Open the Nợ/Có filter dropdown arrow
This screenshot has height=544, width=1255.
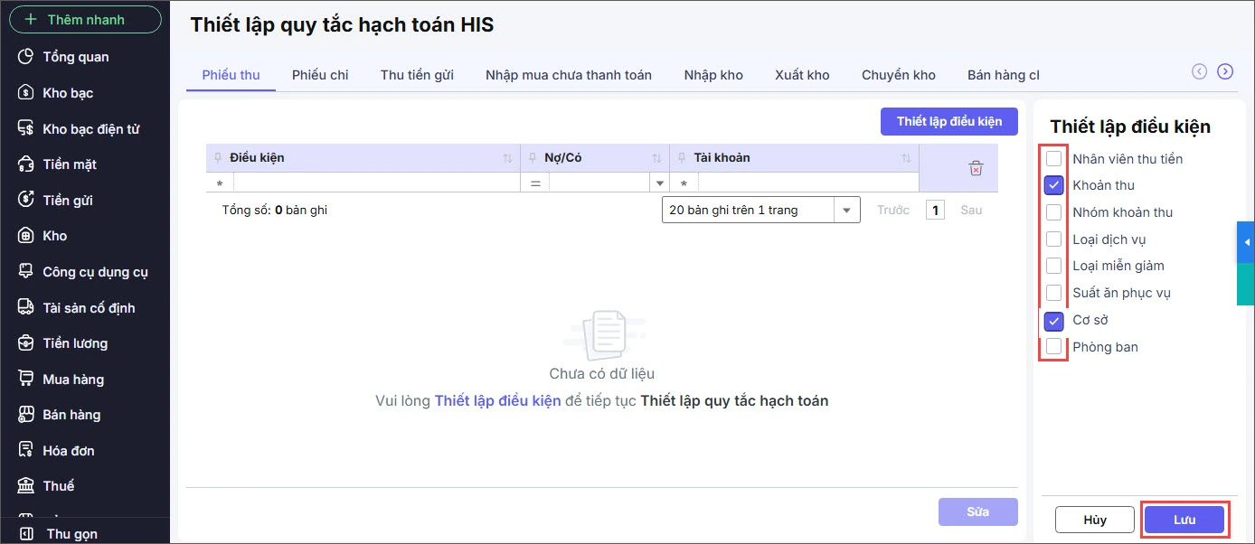pos(659,183)
